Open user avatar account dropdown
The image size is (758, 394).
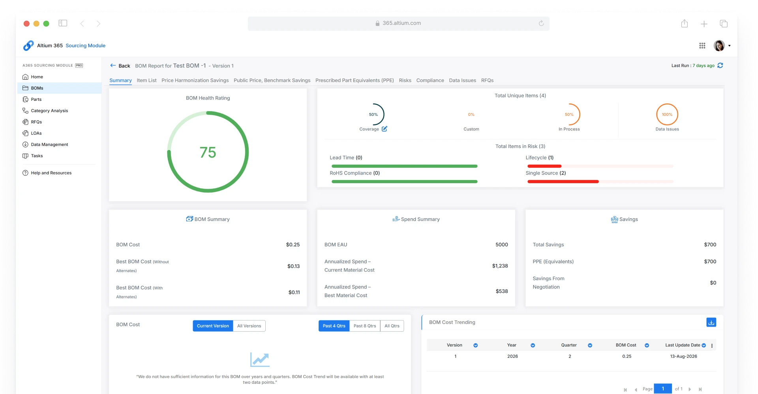722,46
